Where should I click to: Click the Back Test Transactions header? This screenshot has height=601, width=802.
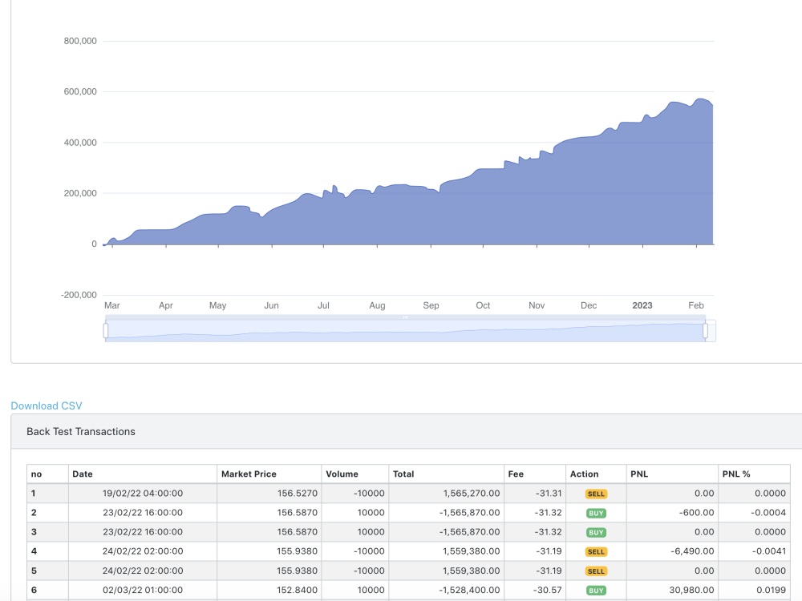coord(81,431)
